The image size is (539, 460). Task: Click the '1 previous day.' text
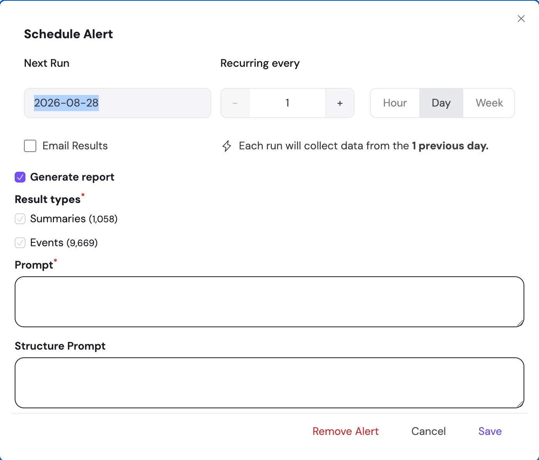450,146
